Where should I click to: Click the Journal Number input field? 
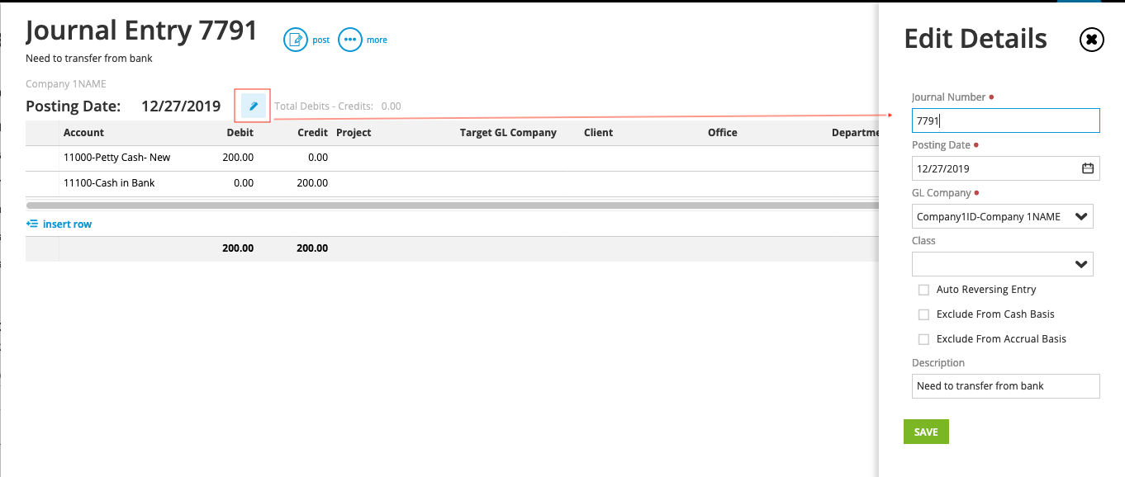point(1005,120)
